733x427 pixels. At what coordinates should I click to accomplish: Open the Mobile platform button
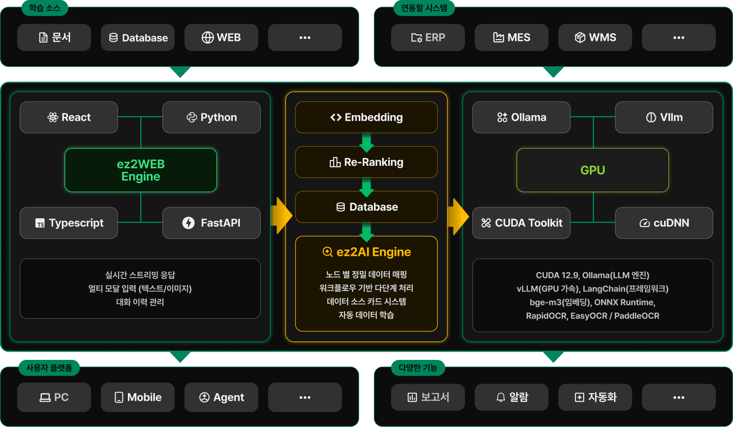[x=137, y=398]
